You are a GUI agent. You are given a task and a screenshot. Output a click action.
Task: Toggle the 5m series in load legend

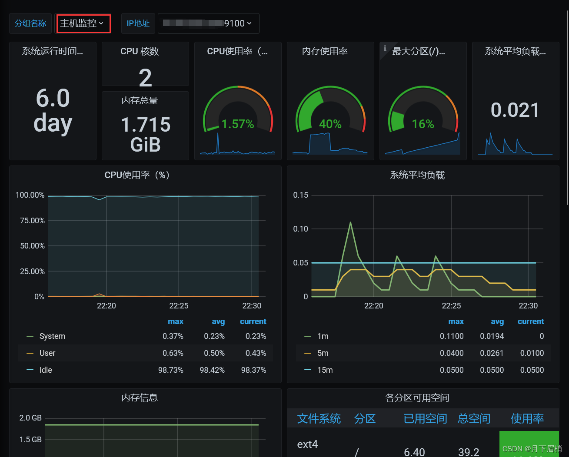(x=323, y=353)
